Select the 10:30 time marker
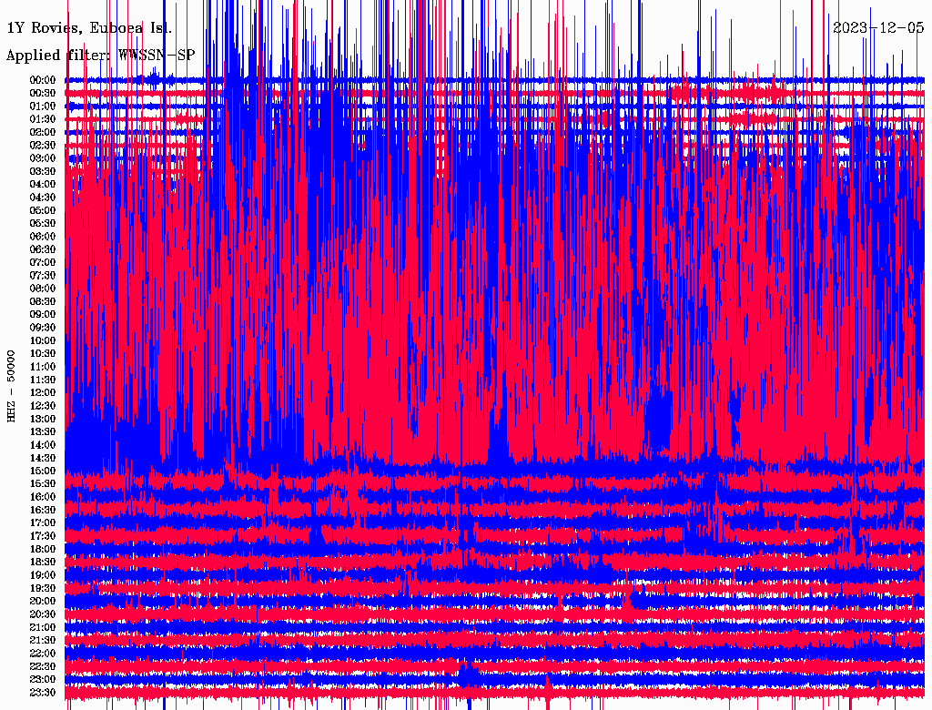Viewport: 932px width, 710px height. coord(43,354)
